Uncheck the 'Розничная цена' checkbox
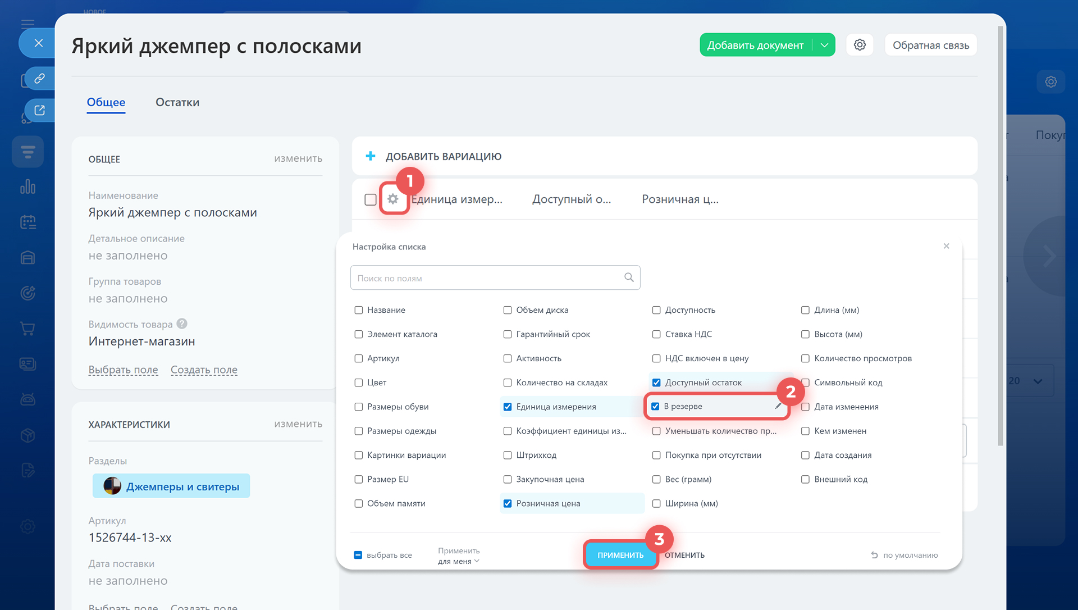Image resolution: width=1078 pixels, height=610 pixels. click(508, 503)
